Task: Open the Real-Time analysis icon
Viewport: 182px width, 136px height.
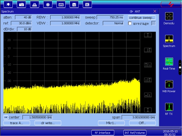Action: [x=169, y=62]
